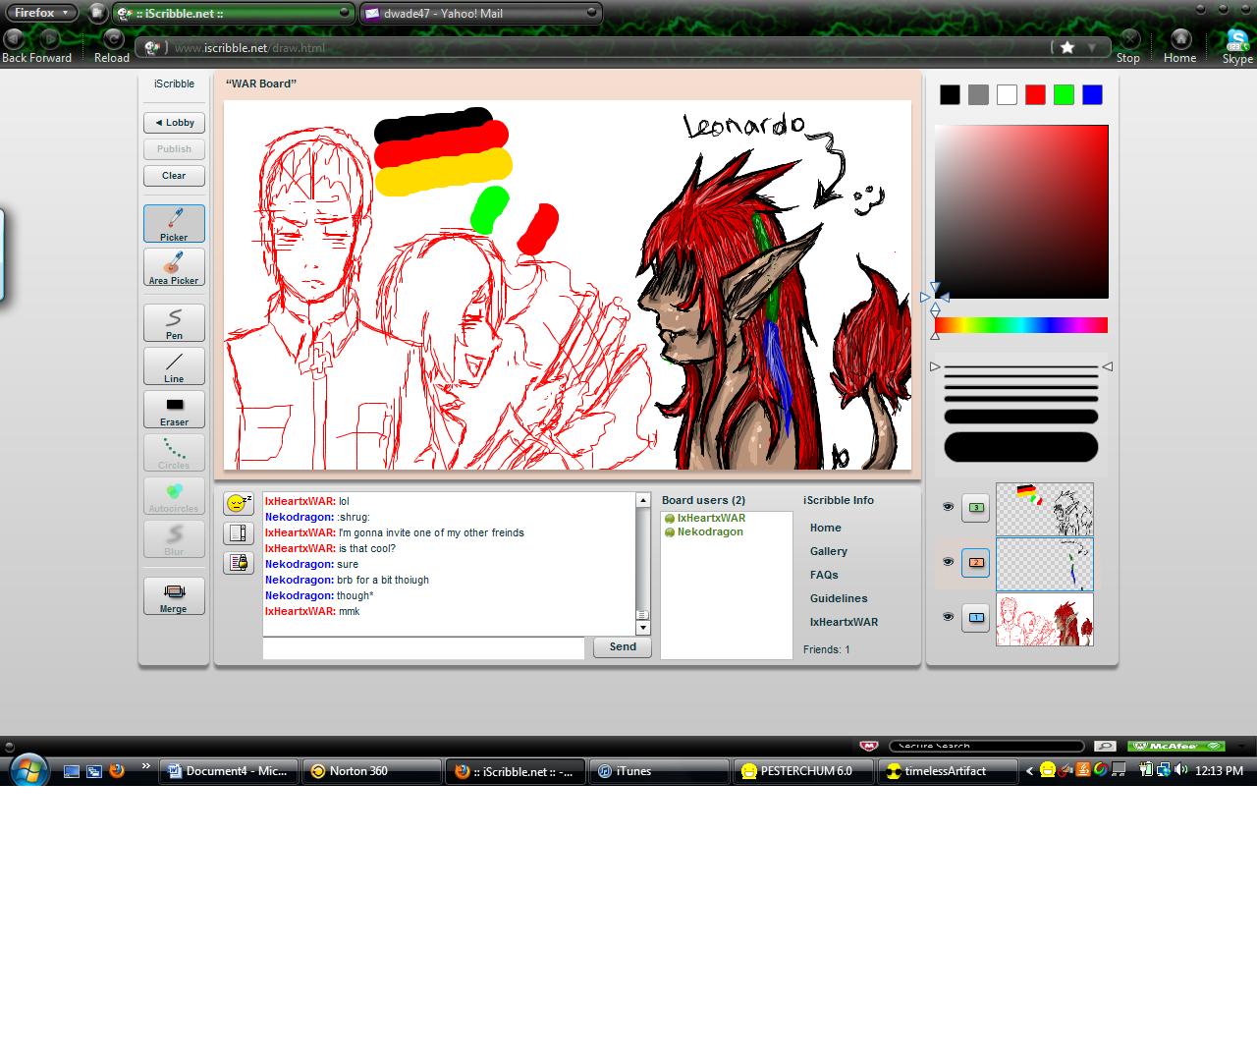
Task: Select the Picker tool
Action: pos(174,223)
